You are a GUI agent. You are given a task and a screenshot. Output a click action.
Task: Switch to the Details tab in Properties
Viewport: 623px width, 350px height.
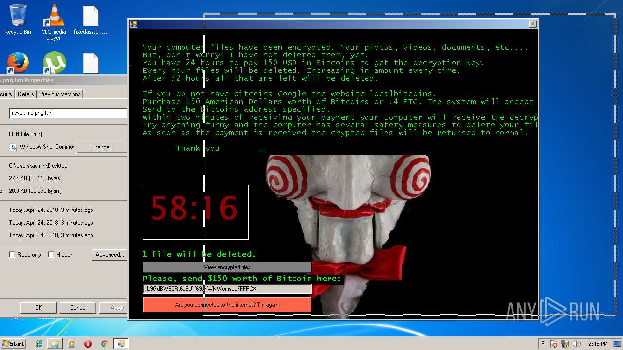(26, 94)
